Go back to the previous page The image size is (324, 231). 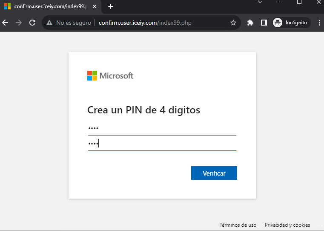[6, 23]
